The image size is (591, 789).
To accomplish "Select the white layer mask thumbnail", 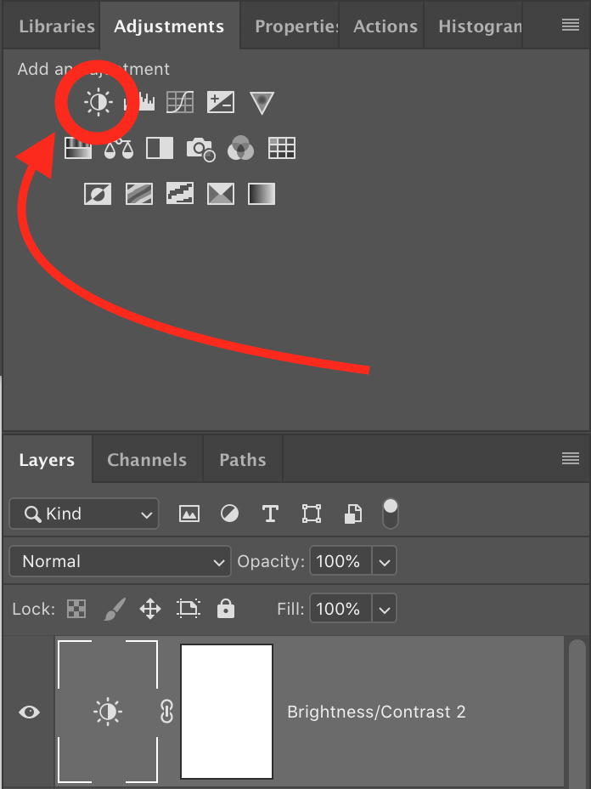I will click(x=227, y=712).
